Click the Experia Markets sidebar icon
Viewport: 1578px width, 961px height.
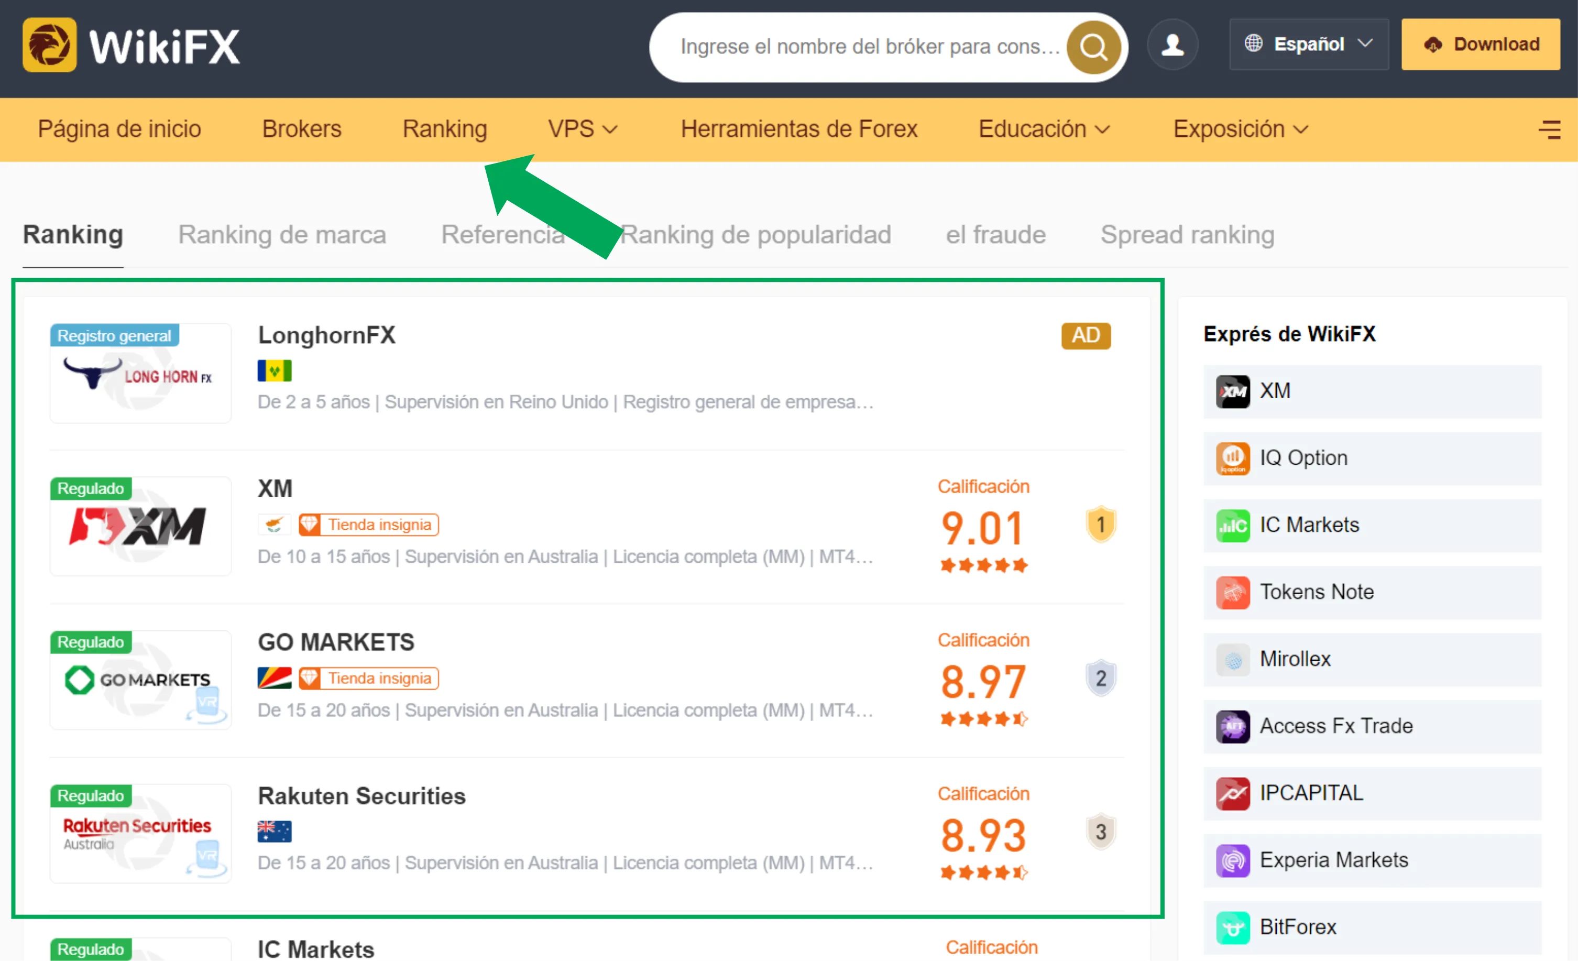tap(1233, 860)
